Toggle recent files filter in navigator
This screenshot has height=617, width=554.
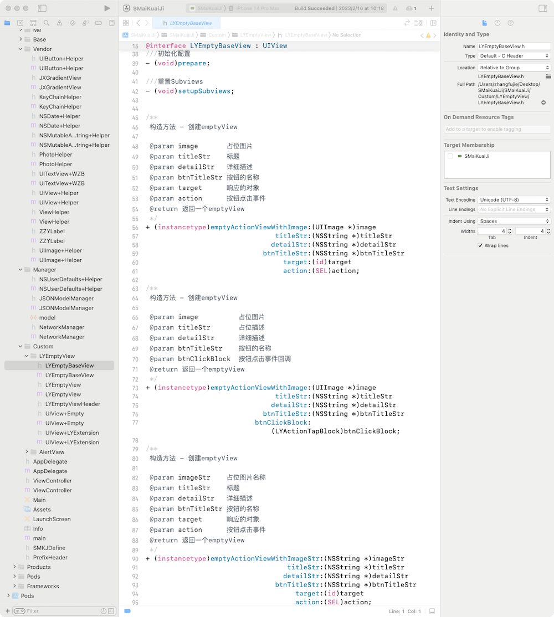[104, 611]
